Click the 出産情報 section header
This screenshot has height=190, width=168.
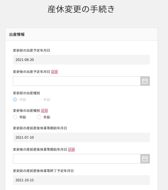click(17, 35)
